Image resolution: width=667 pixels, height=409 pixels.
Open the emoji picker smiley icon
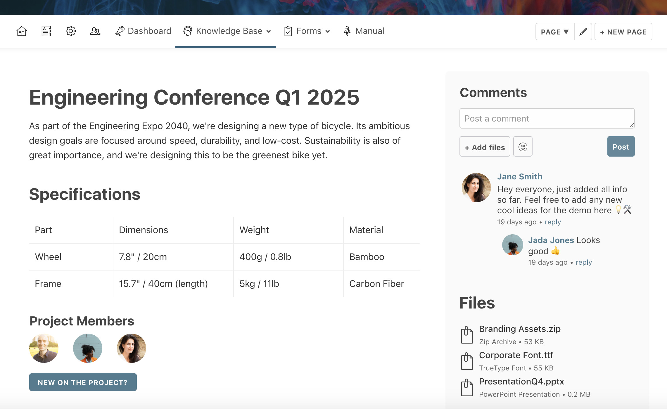coord(523,147)
